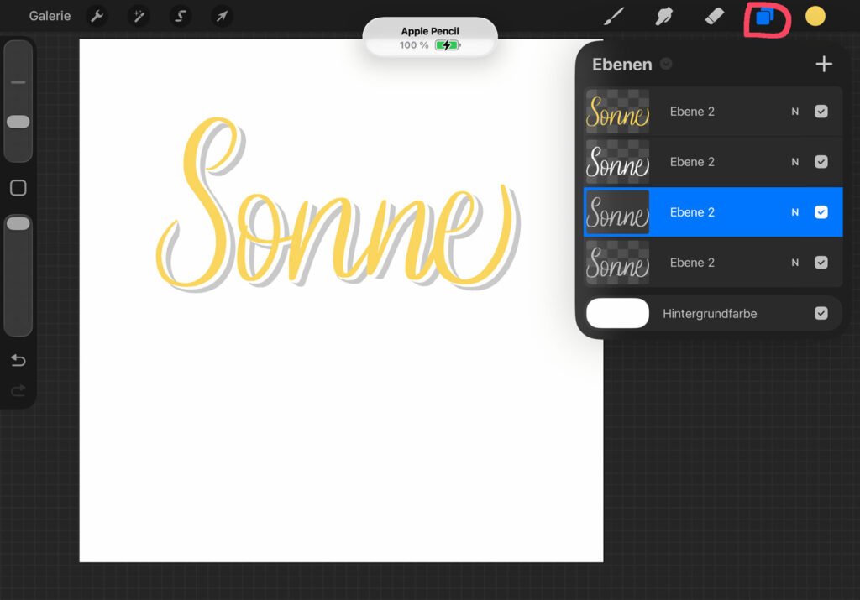The image size is (860, 600).
Task: Hide the layer with yellow Sonne thumbnail
Action: [821, 112]
